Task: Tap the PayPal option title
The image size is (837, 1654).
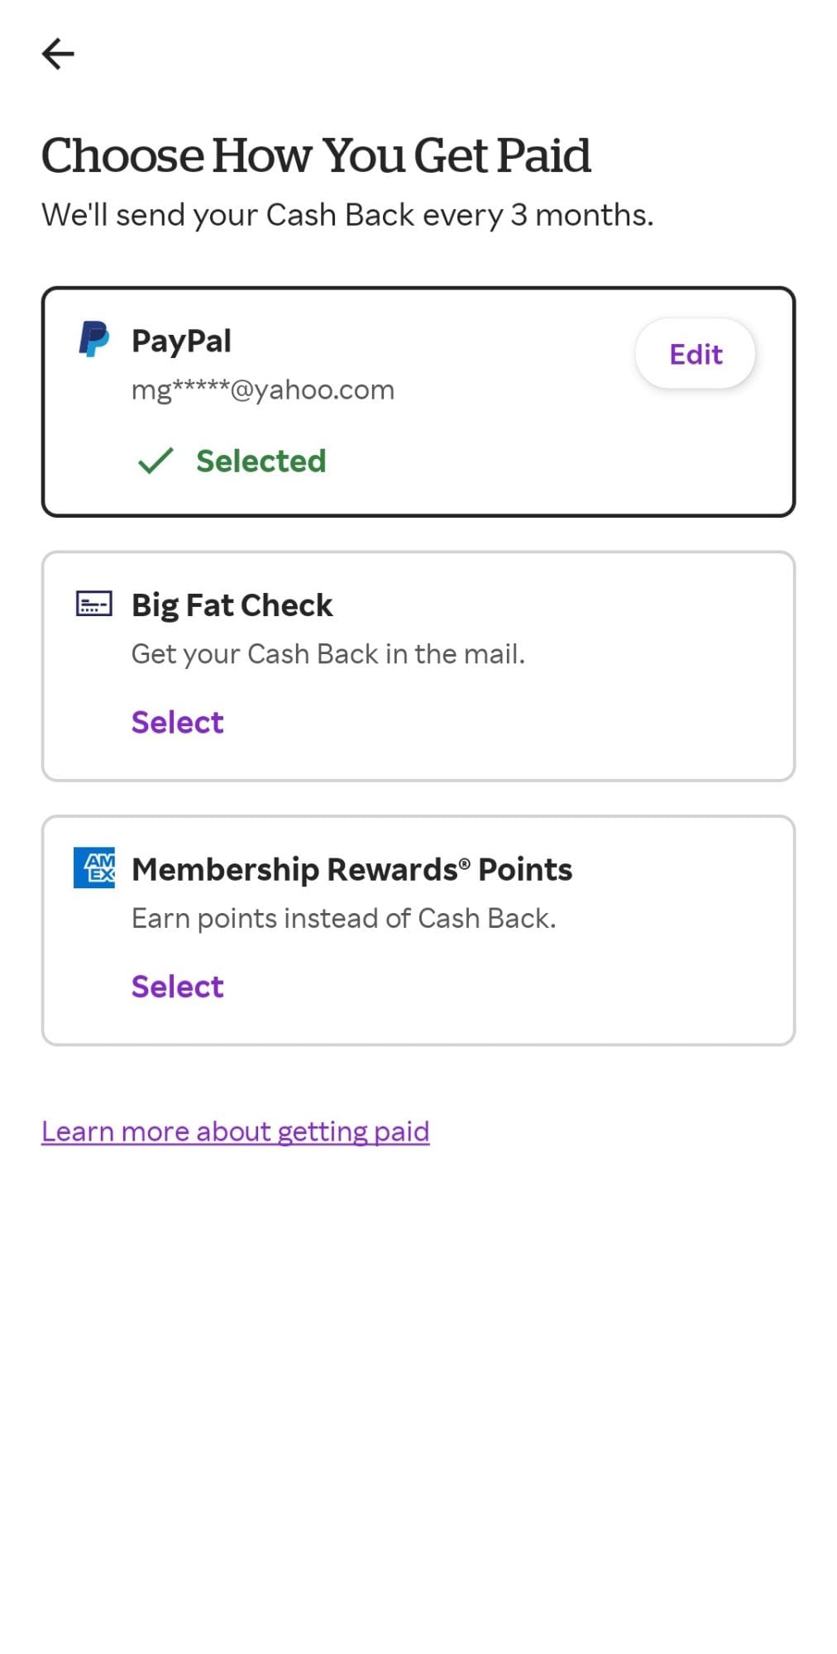Action: pyautogui.click(x=181, y=341)
